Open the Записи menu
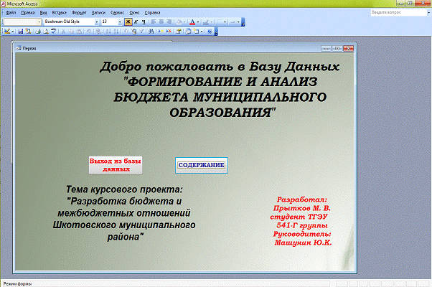 pyautogui.click(x=97, y=13)
